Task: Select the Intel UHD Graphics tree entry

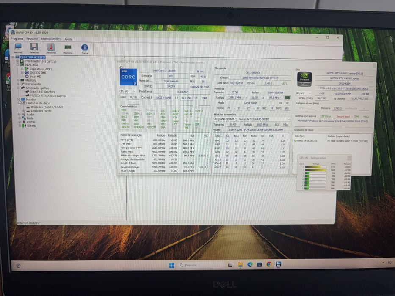Action: pyautogui.click(x=40, y=92)
